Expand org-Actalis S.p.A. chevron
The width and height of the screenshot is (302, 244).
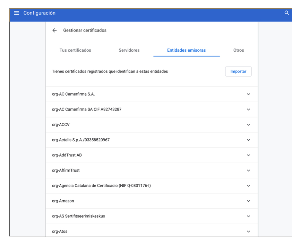[x=249, y=140]
